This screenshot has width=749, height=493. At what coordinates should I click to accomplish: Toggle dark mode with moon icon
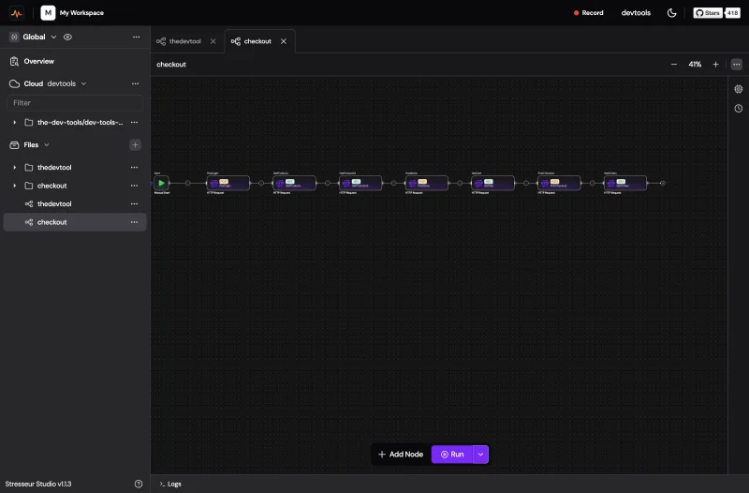coord(671,13)
